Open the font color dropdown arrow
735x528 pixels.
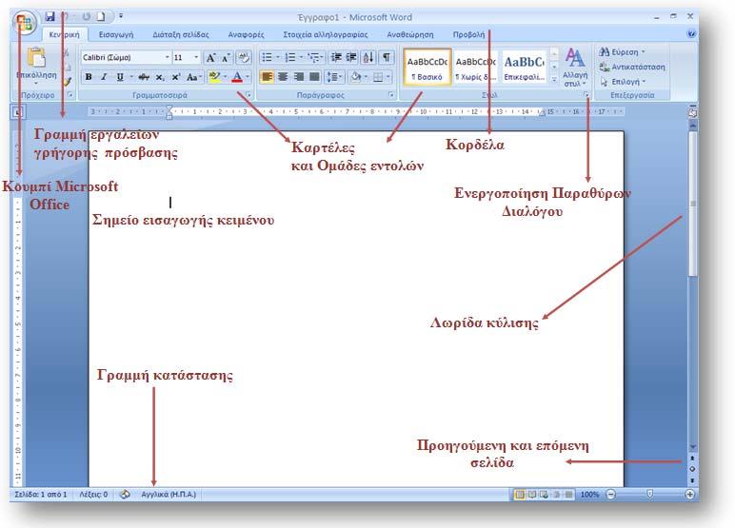(248, 77)
